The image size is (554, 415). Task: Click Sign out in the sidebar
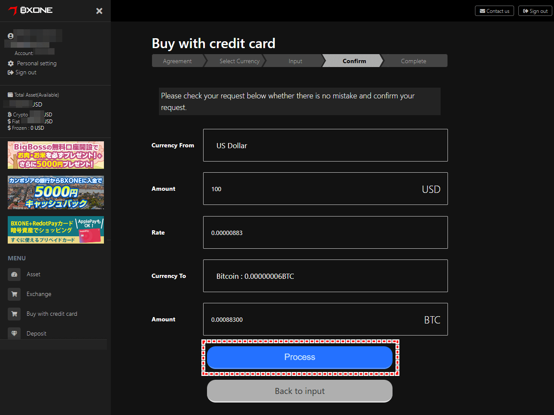point(26,73)
